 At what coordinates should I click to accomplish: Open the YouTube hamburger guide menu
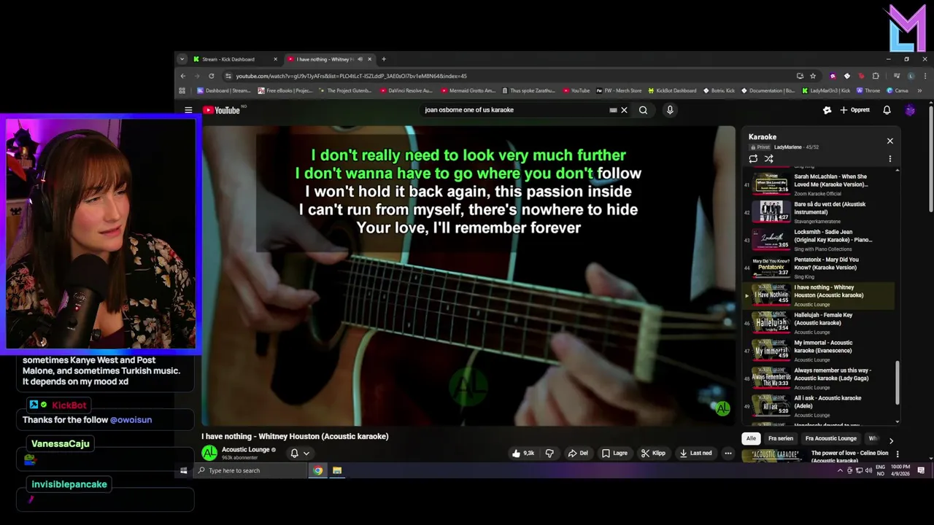pos(188,110)
